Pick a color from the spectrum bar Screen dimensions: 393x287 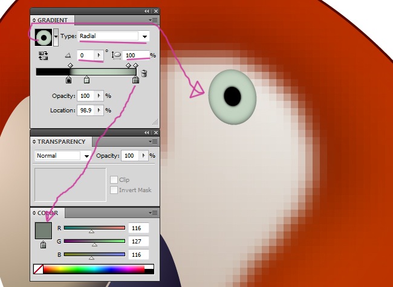[x=94, y=269]
